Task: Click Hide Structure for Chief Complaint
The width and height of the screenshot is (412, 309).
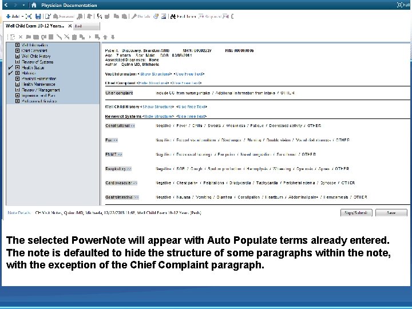Action: pos(152,83)
